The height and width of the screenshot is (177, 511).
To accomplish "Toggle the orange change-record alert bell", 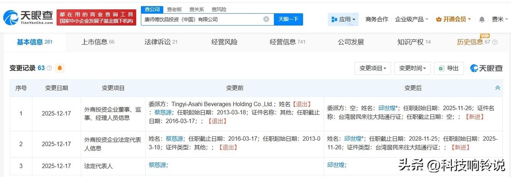I will [x=60, y=68].
